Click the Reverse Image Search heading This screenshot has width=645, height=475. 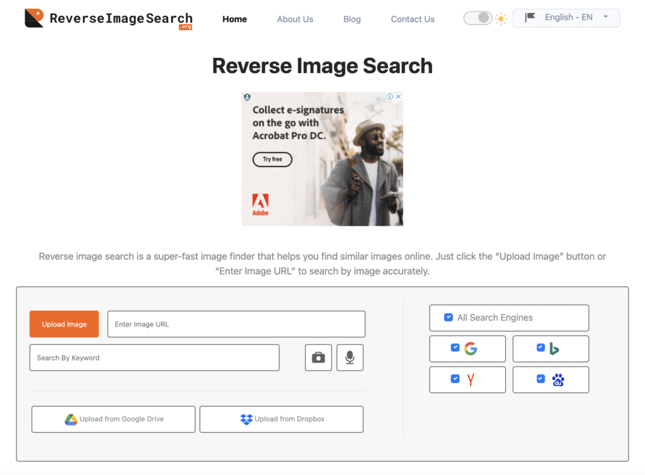coord(322,65)
